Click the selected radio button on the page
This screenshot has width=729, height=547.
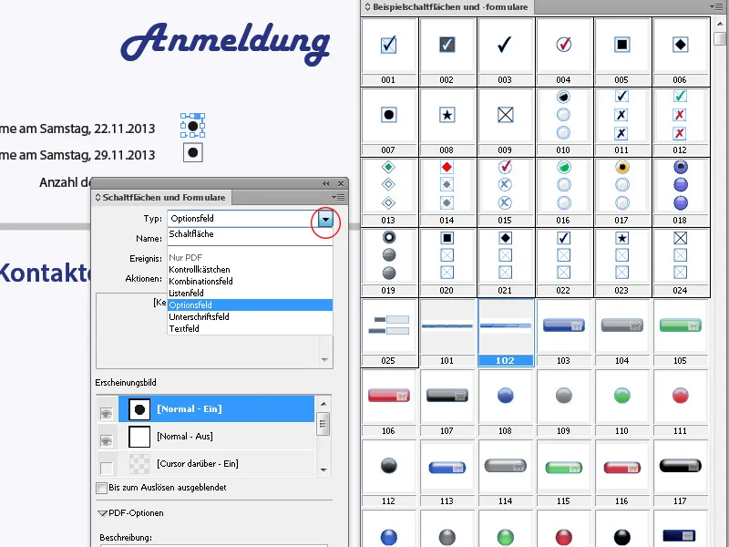[x=193, y=126]
